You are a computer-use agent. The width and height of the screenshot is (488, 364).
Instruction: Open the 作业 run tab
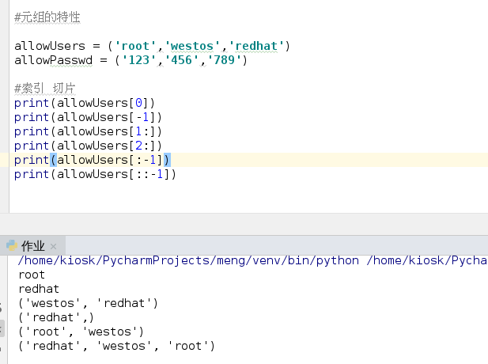pos(32,246)
